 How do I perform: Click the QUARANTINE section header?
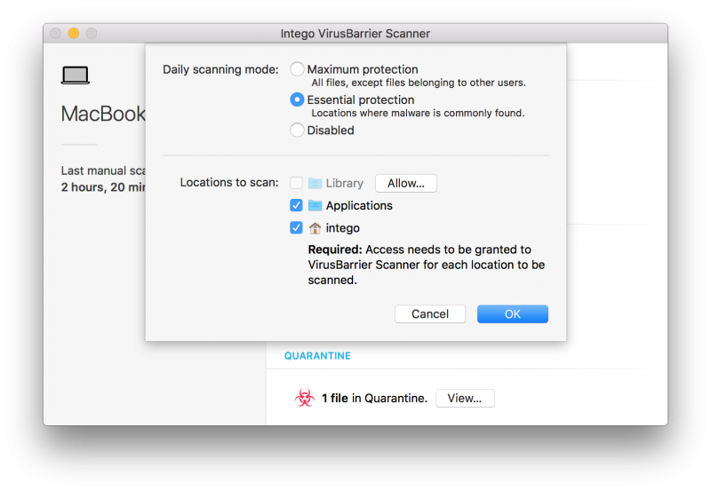pos(317,356)
